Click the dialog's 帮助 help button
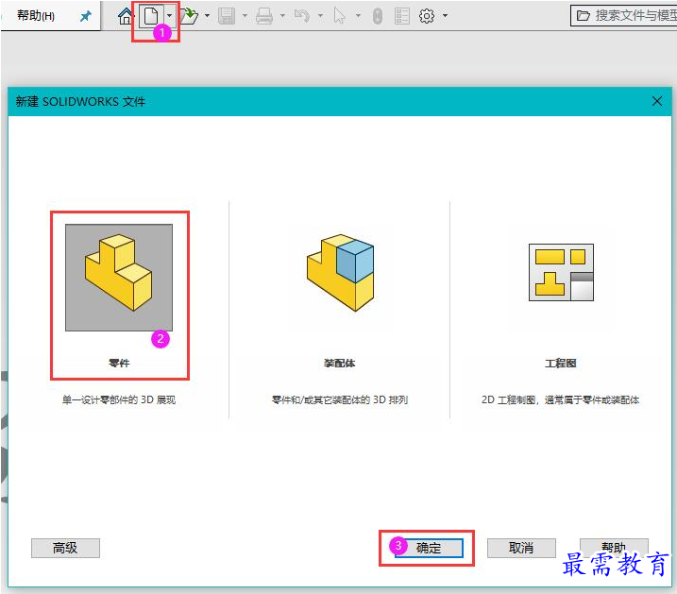677x594 pixels. tap(614, 547)
